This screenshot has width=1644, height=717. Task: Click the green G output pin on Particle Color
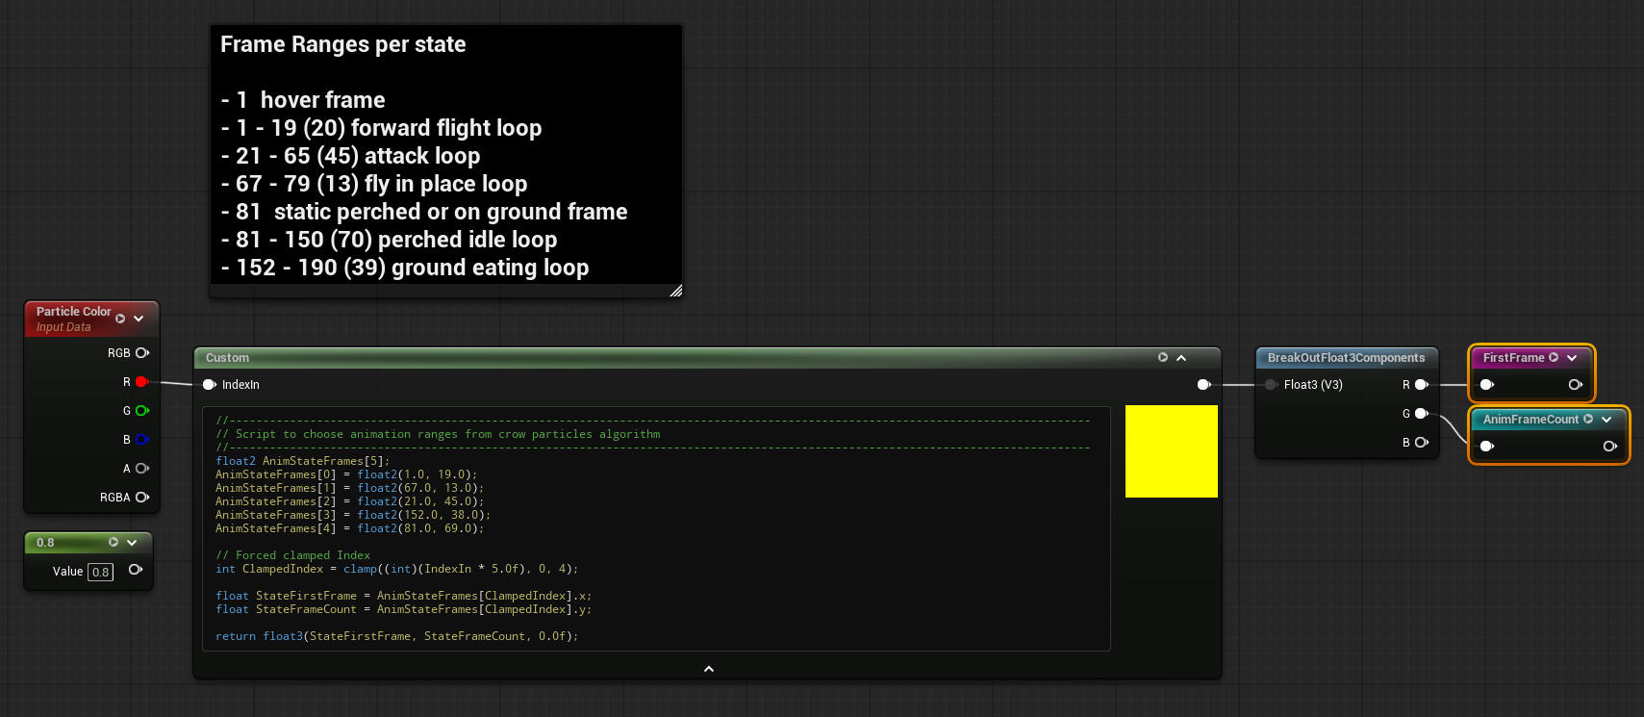pos(141,411)
